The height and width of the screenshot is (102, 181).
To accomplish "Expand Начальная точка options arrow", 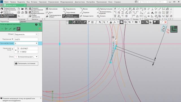I will [12, 49].
